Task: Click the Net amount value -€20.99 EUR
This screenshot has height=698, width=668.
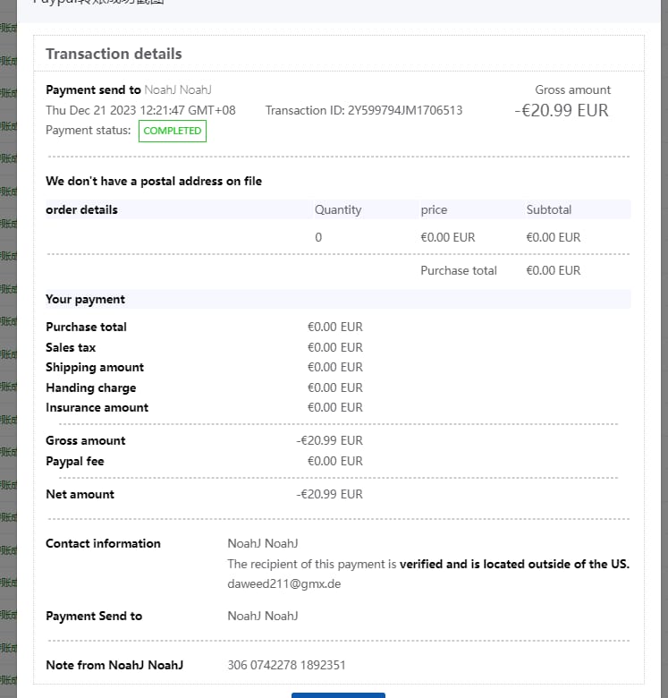Action: (330, 494)
